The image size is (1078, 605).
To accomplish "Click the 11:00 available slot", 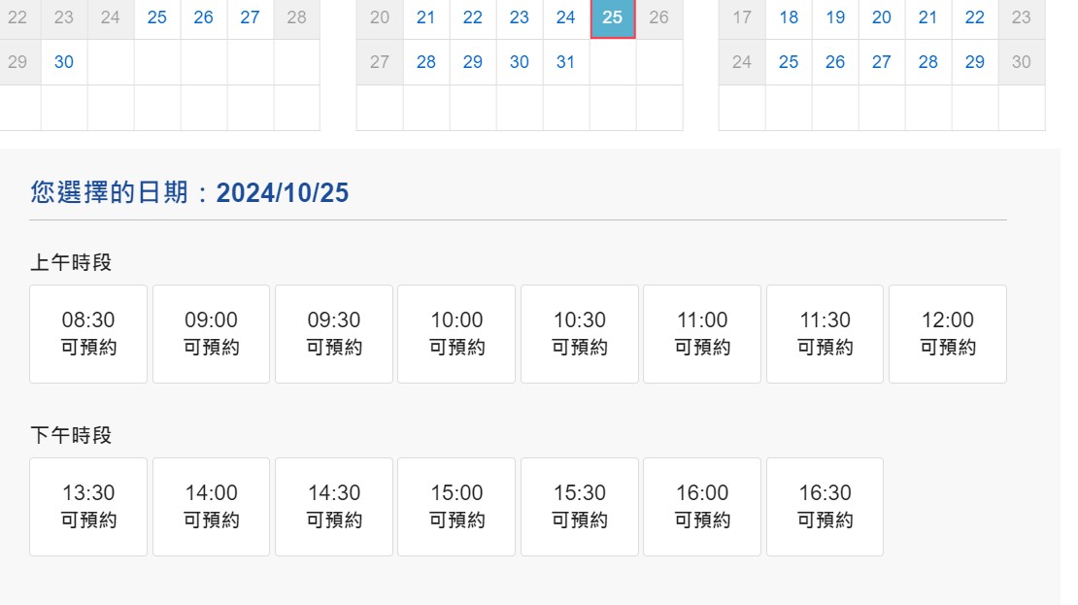I will pyautogui.click(x=702, y=333).
